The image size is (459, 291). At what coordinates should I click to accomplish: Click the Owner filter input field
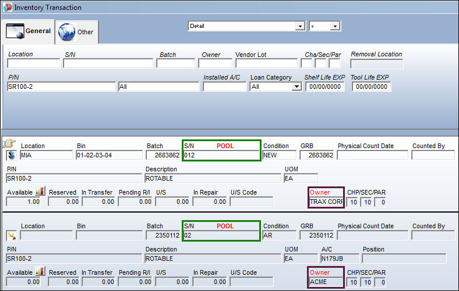pyautogui.click(x=215, y=63)
